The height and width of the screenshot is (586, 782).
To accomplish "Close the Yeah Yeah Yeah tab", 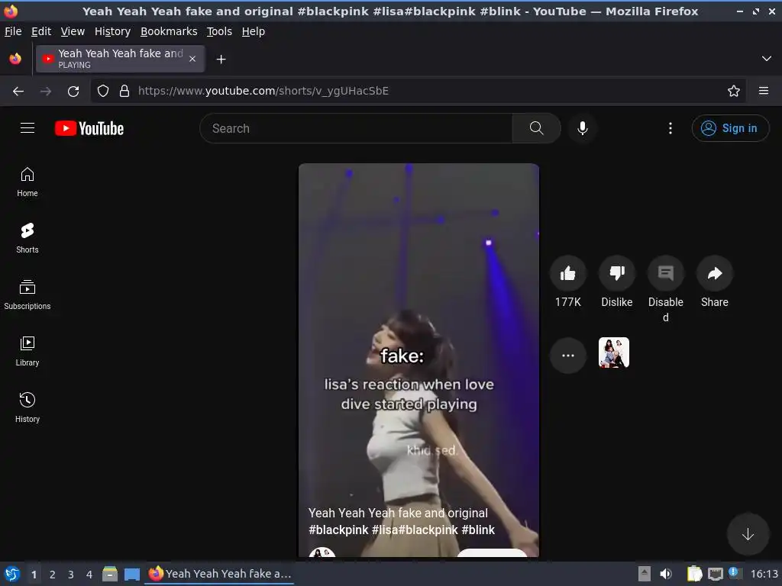I will (192, 59).
